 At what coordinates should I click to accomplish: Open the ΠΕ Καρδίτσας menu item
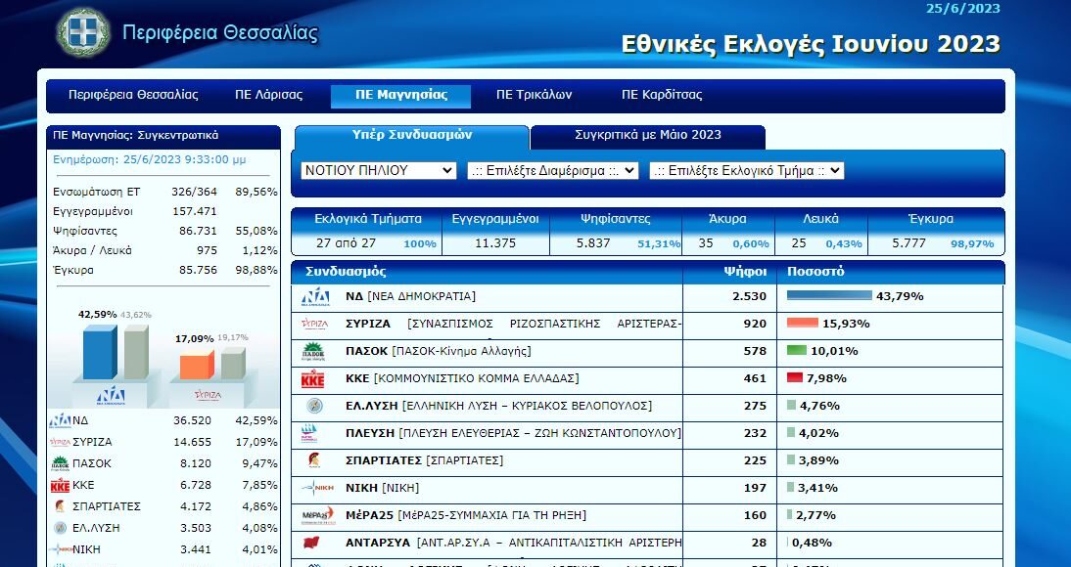pos(662,95)
